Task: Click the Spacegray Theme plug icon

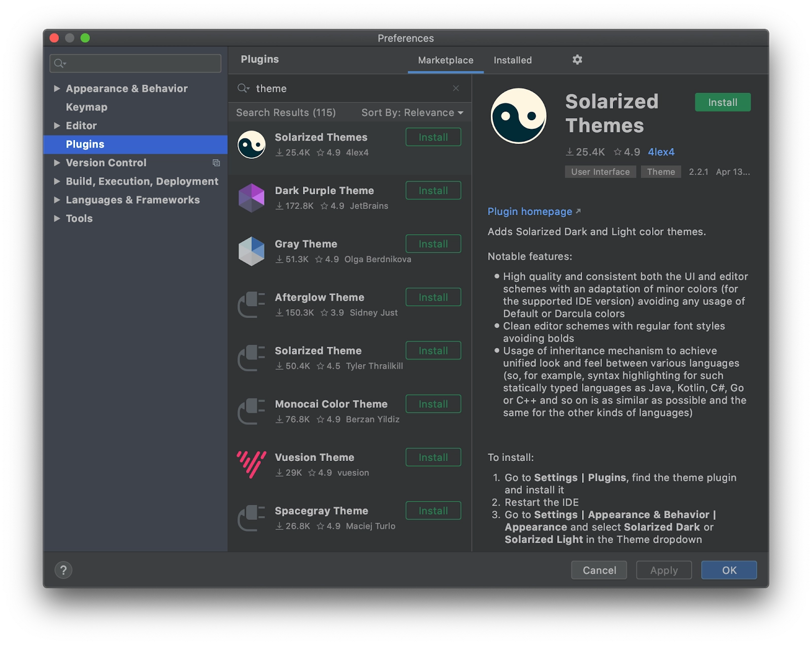Action: click(x=252, y=518)
